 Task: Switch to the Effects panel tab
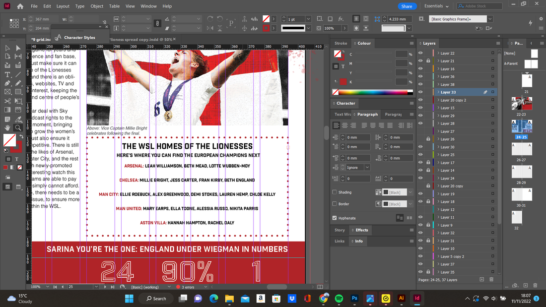(361, 230)
